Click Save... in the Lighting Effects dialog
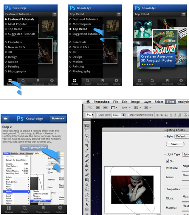Viewport: 189px width, 215px height. coord(175,144)
